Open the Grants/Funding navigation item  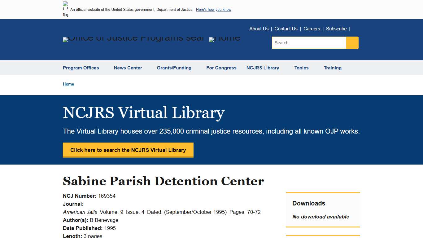[174, 68]
